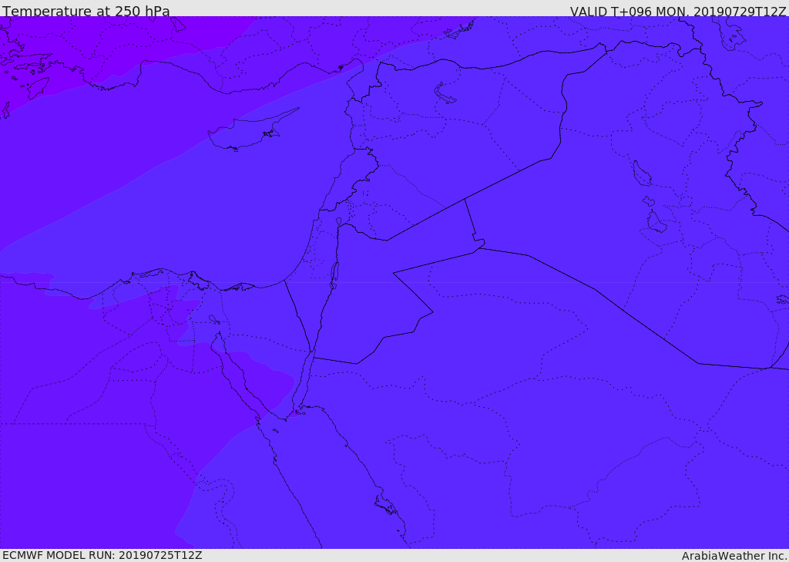This screenshot has width=789, height=562.
Task: Select the 'Temperature at 250 hPa' title text
Action: pyautogui.click(x=86, y=11)
